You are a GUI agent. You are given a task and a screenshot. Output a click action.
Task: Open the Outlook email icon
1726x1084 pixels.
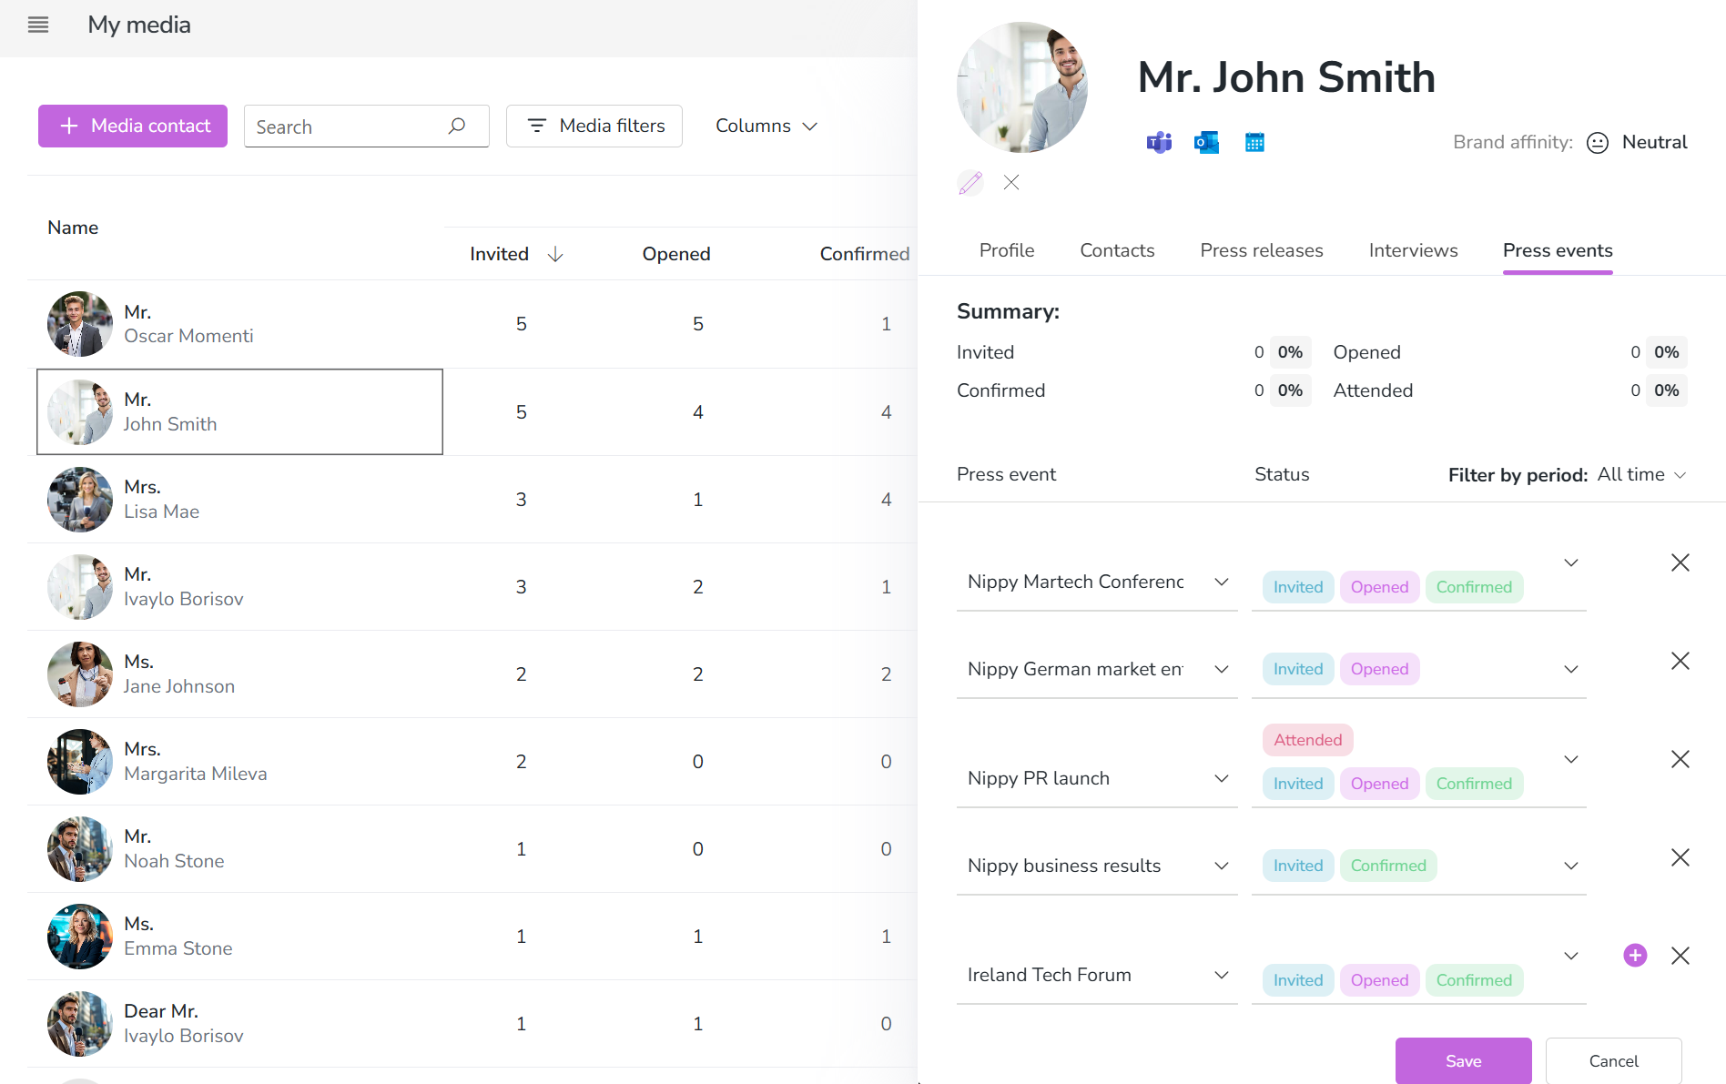(1206, 143)
